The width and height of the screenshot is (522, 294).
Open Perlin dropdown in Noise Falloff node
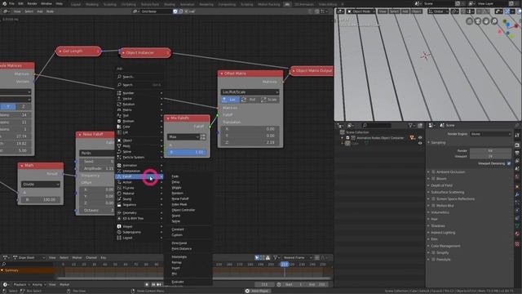pos(96,153)
